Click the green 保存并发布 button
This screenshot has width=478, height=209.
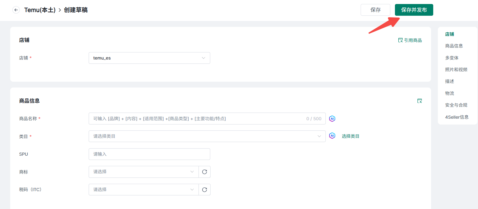point(414,10)
